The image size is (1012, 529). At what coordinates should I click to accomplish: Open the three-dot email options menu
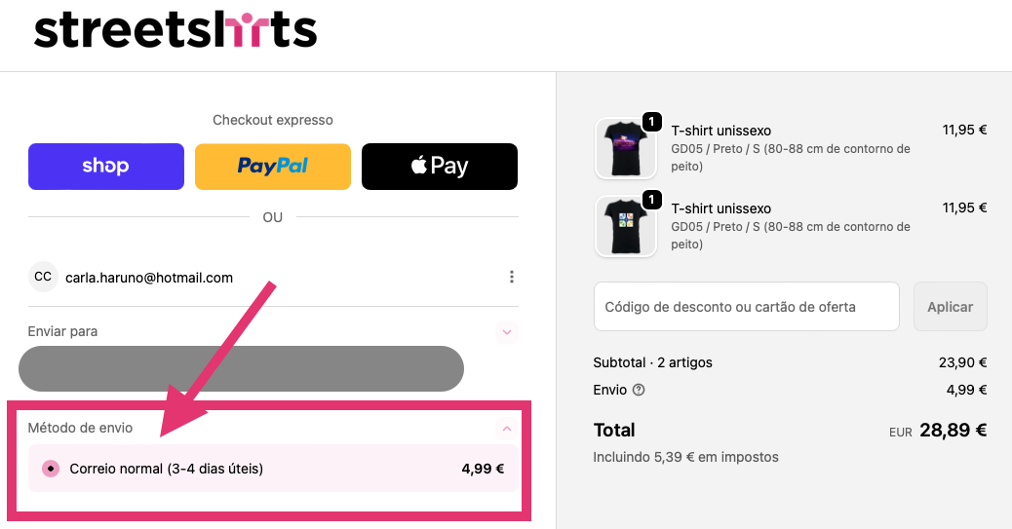[x=512, y=277]
